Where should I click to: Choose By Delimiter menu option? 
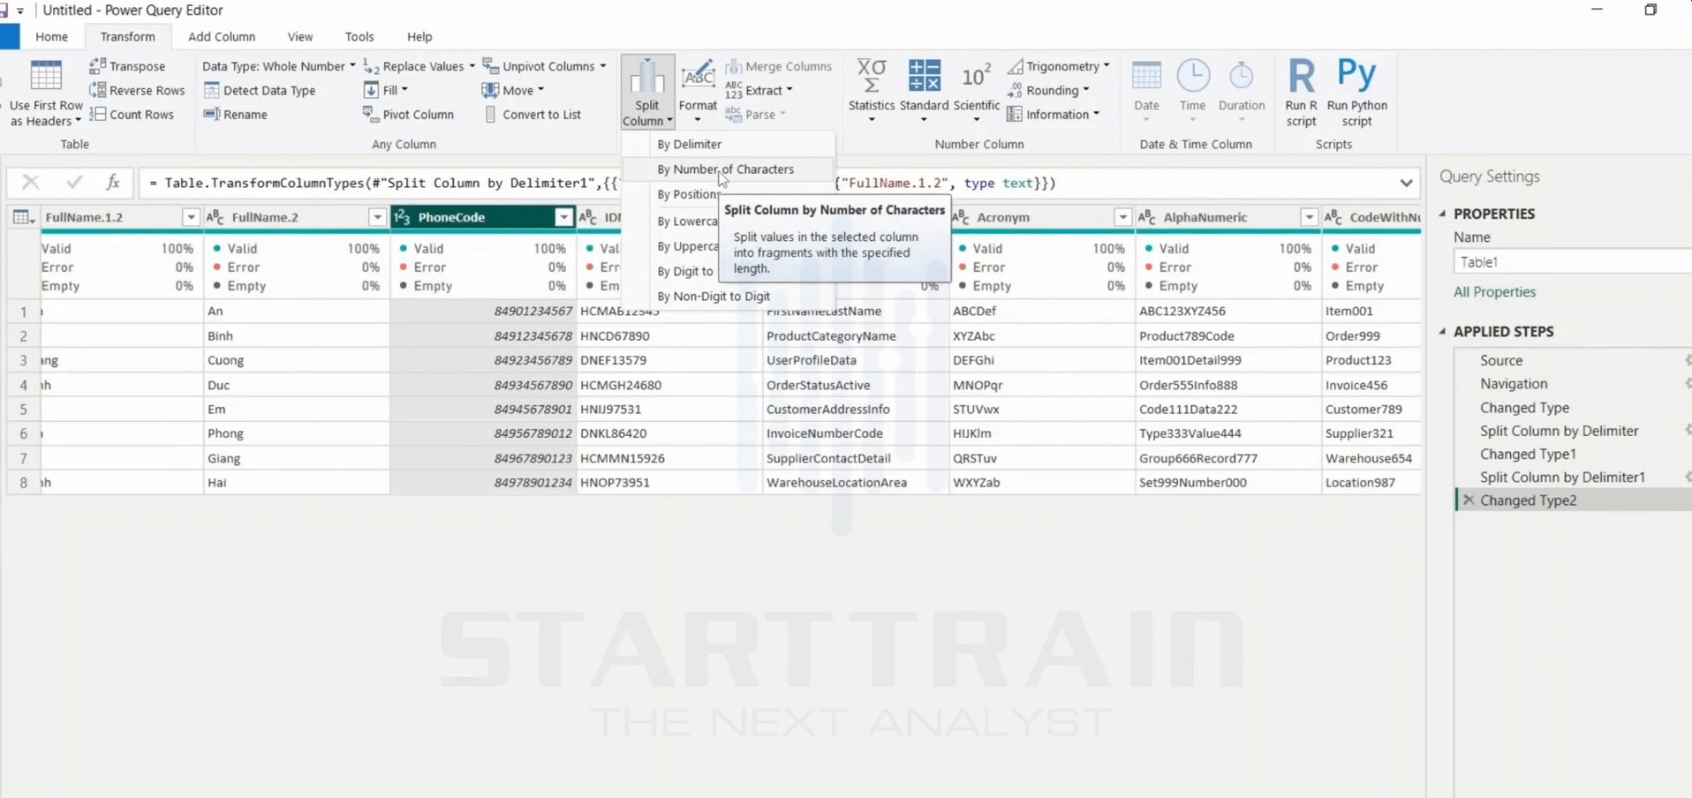point(728,144)
